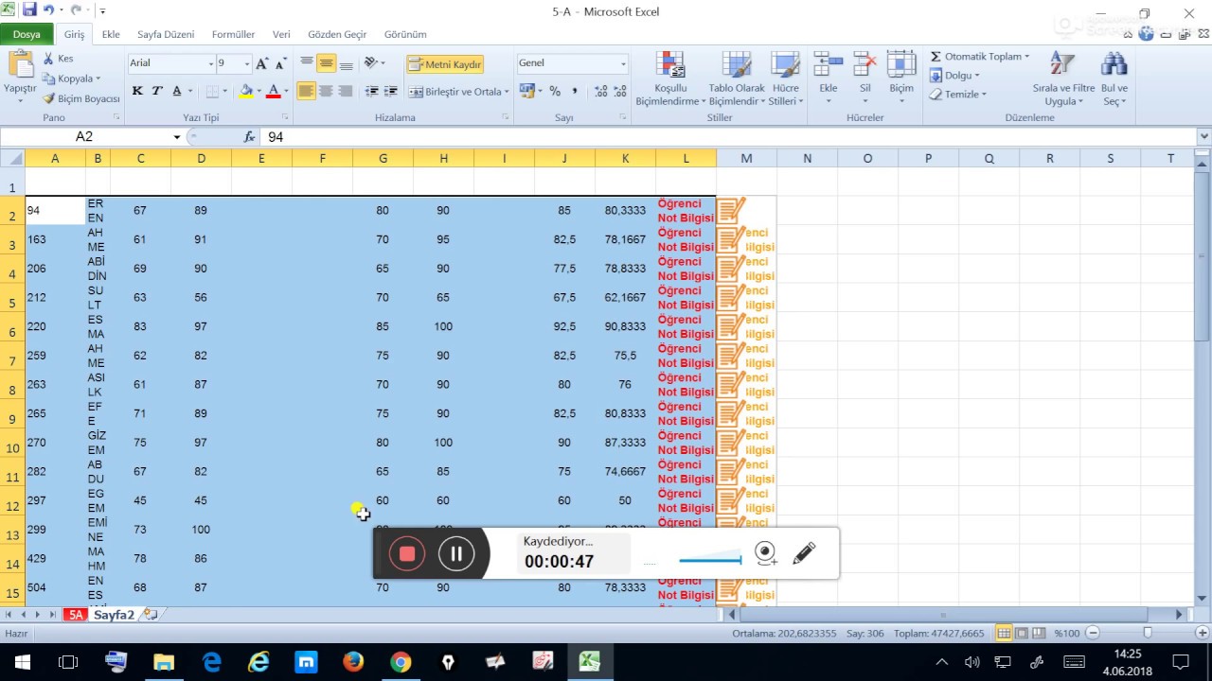This screenshot has width=1212, height=681.
Task: Click the text orientation icon
Action: (371, 63)
